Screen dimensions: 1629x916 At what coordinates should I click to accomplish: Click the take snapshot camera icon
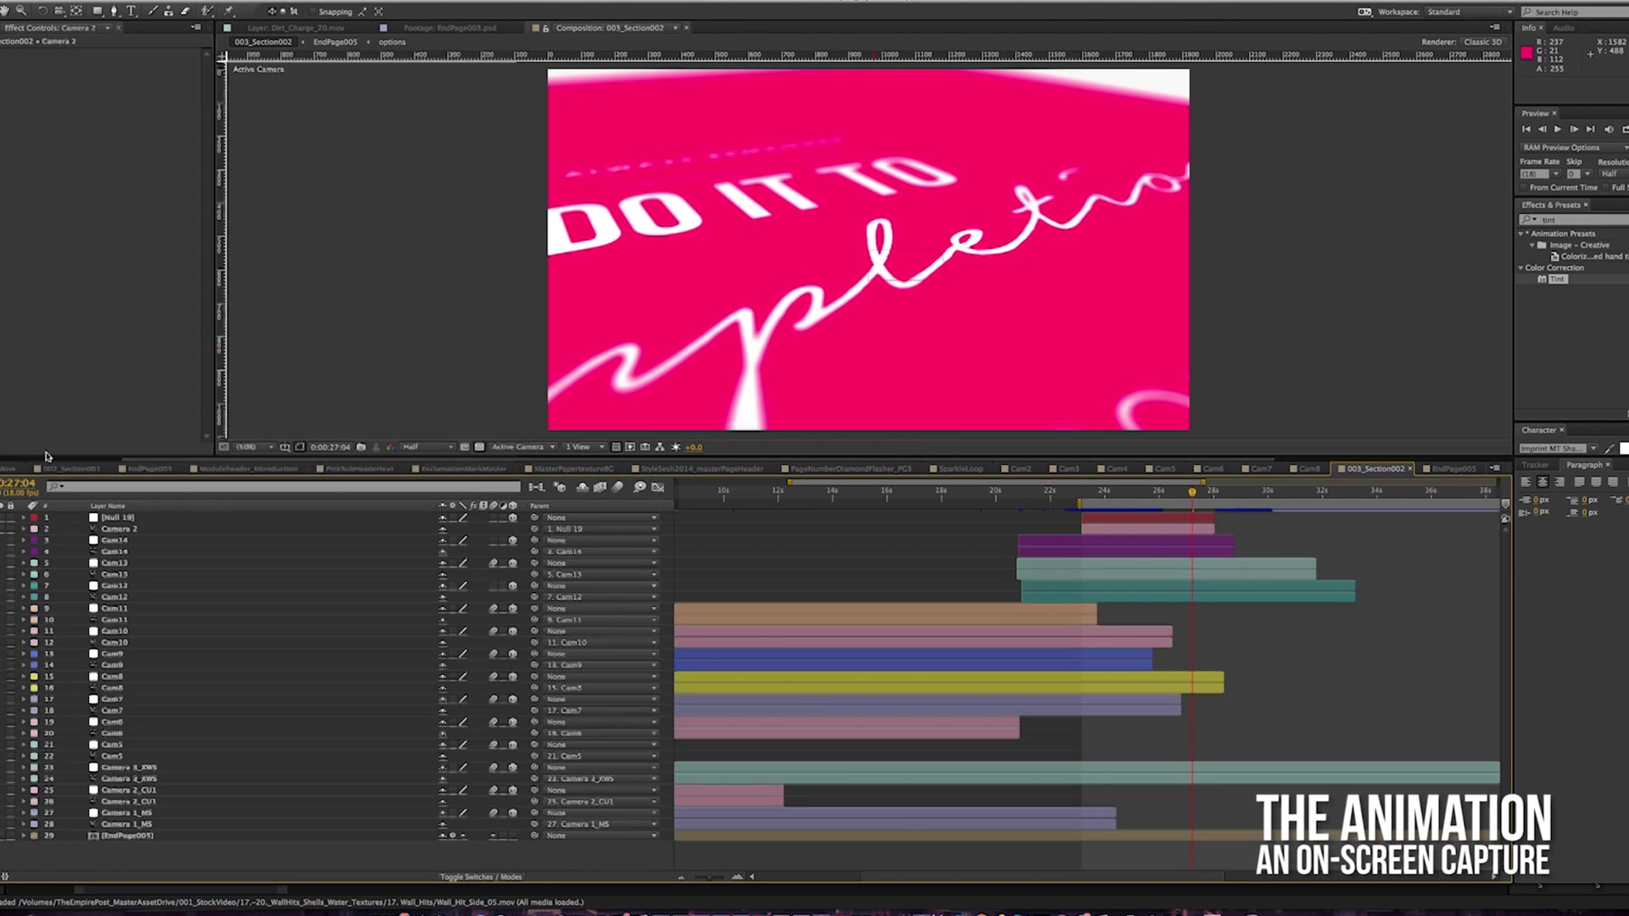coord(361,447)
